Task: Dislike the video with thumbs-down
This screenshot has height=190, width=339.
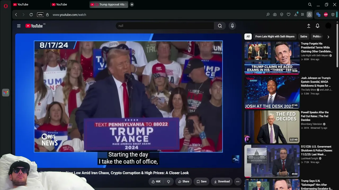Action: (x=168, y=182)
